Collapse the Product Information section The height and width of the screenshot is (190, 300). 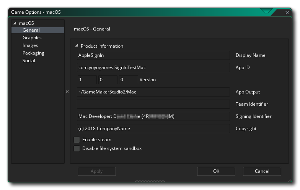(x=77, y=46)
